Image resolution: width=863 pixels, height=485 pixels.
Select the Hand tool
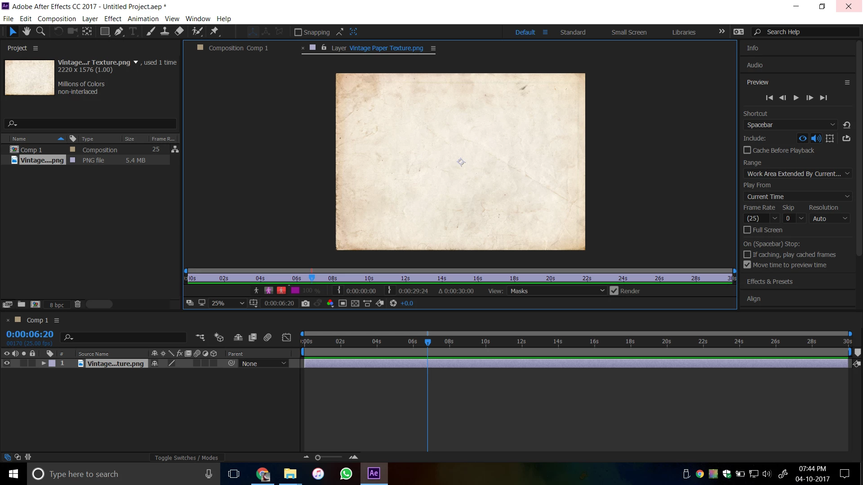pos(27,31)
